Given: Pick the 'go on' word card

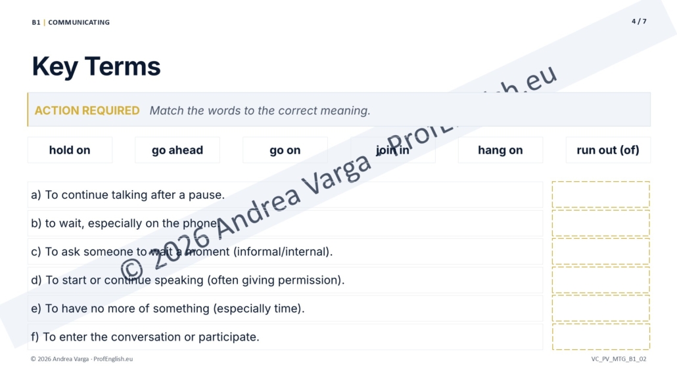Looking at the screenshot, I should tap(285, 150).
